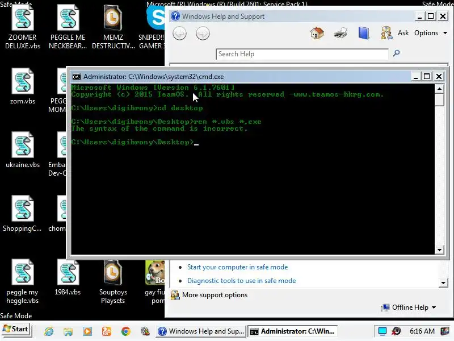This screenshot has height=341, width=454.
Task: Click scroll down arrow in Help window
Action: [x=443, y=282]
